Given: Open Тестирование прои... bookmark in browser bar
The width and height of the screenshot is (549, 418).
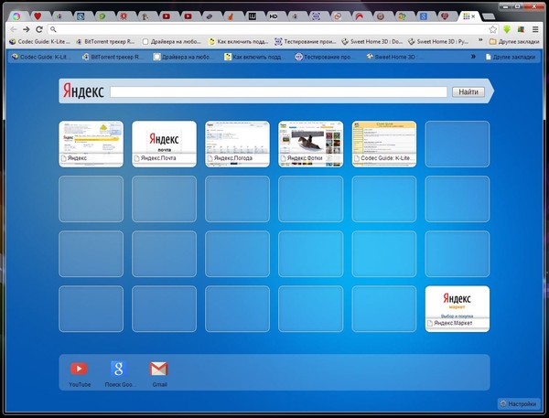Looking at the screenshot, I should [305, 42].
